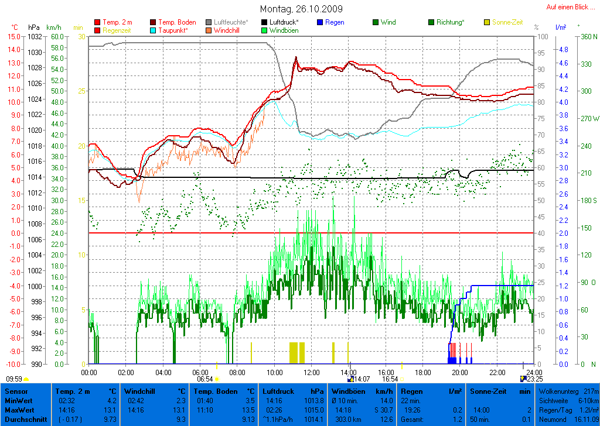Viewport: 600px width, 426px height.
Task: Select the Richtung legend label
Action: (x=450, y=22)
